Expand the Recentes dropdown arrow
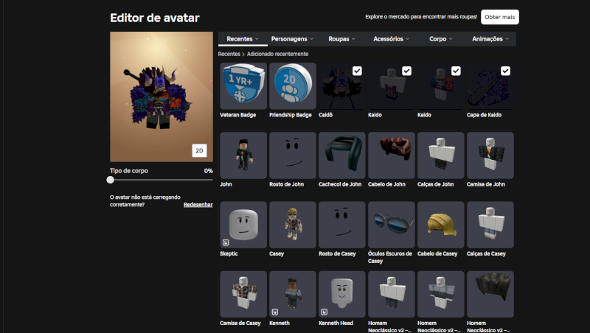The height and width of the screenshot is (333, 590). [x=257, y=39]
